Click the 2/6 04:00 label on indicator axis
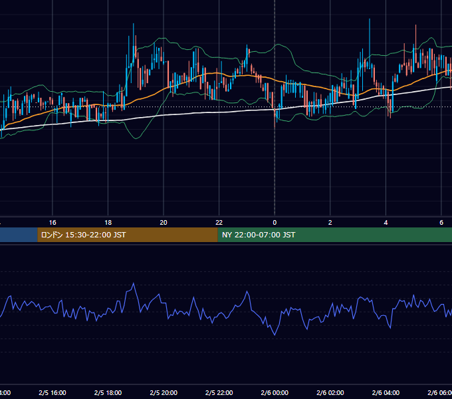This screenshot has height=399, width=452. point(386,392)
